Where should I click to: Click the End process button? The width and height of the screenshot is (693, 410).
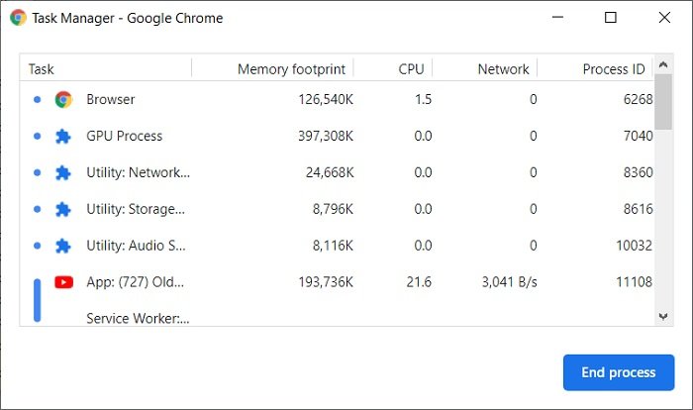click(x=619, y=372)
